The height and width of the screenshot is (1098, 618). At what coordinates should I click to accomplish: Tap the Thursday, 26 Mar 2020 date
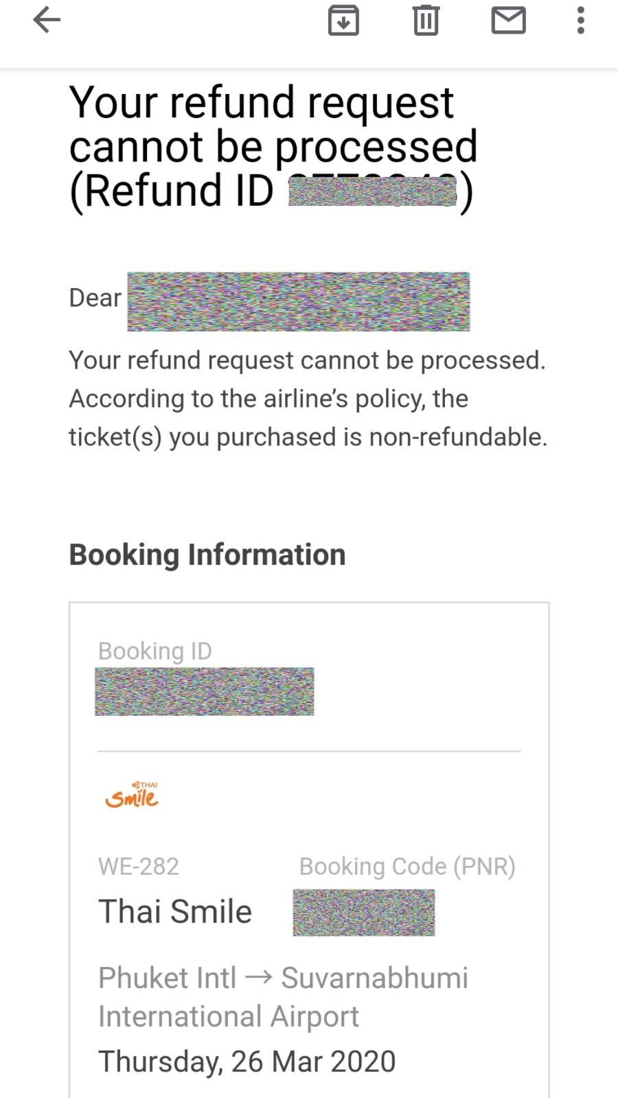[x=247, y=1061]
